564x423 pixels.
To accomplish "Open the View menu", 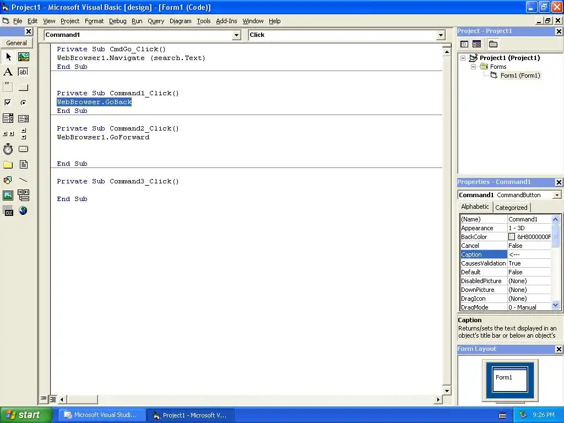I will [x=49, y=21].
